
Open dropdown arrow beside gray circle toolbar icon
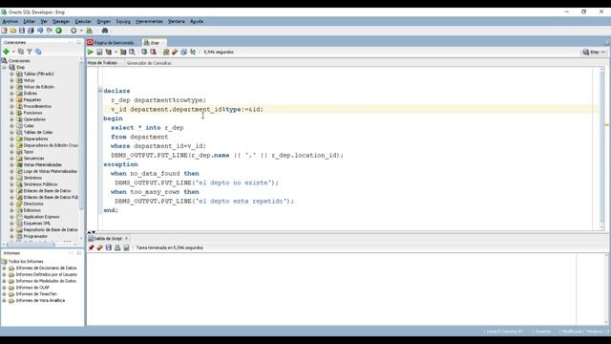click(x=81, y=31)
